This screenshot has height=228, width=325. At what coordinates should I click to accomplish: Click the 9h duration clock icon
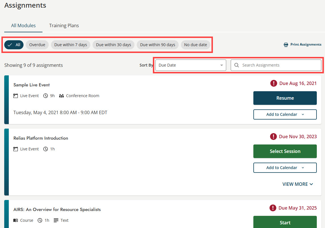[45, 95]
